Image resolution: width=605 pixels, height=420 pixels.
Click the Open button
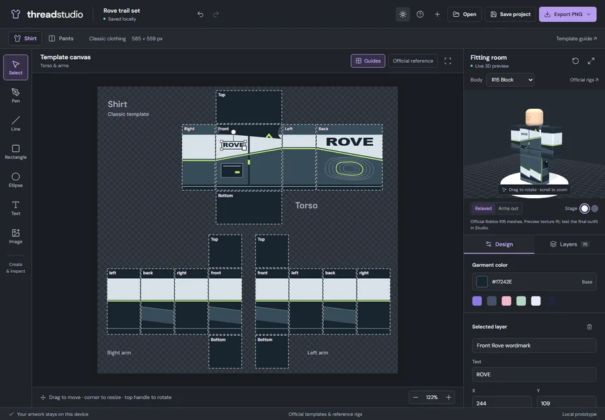point(465,14)
